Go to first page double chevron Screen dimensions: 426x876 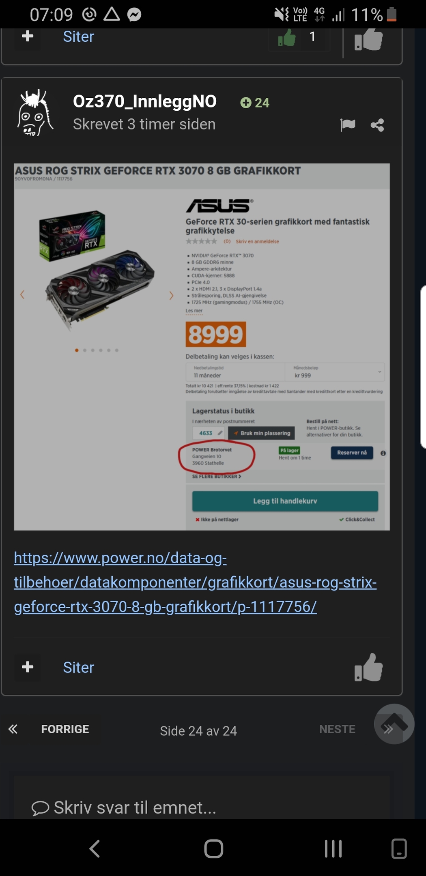coord(13,729)
